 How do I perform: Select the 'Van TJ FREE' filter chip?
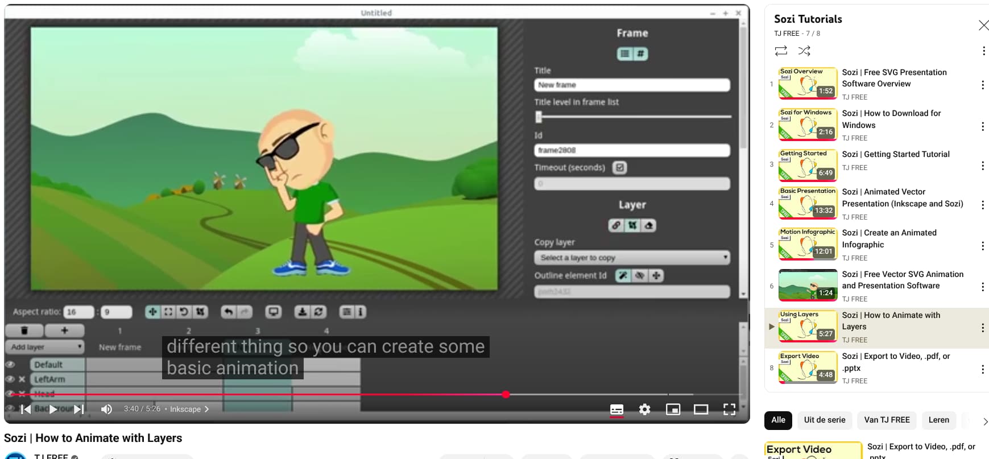pos(887,420)
